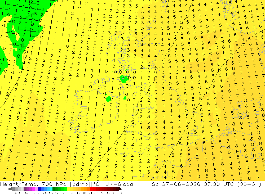Click the 'Height/Temp. 700 hPa' title text

click(34, 184)
